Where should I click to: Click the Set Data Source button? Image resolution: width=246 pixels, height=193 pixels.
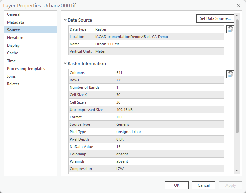pos(215,18)
